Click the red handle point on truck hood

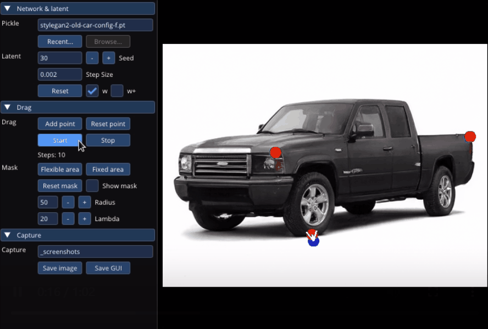click(x=275, y=152)
